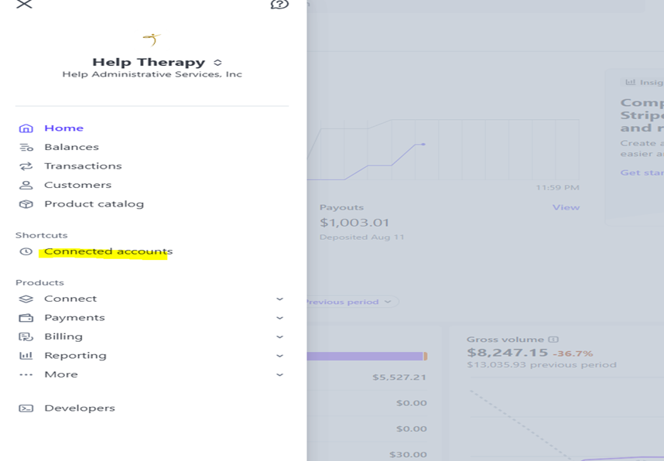Click the Billing label in Products
The image size is (664, 461).
[63, 336]
